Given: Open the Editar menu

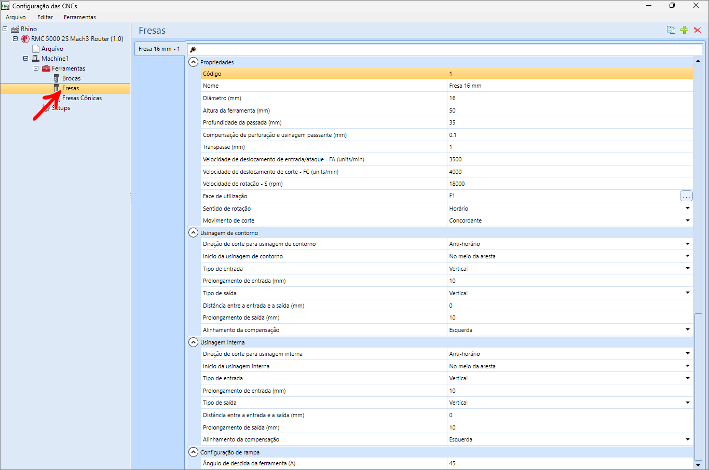Looking at the screenshot, I should pyautogui.click(x=45, y=17).
